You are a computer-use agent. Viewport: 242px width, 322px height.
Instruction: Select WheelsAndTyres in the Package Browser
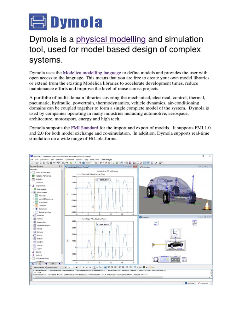coord(44,225)
